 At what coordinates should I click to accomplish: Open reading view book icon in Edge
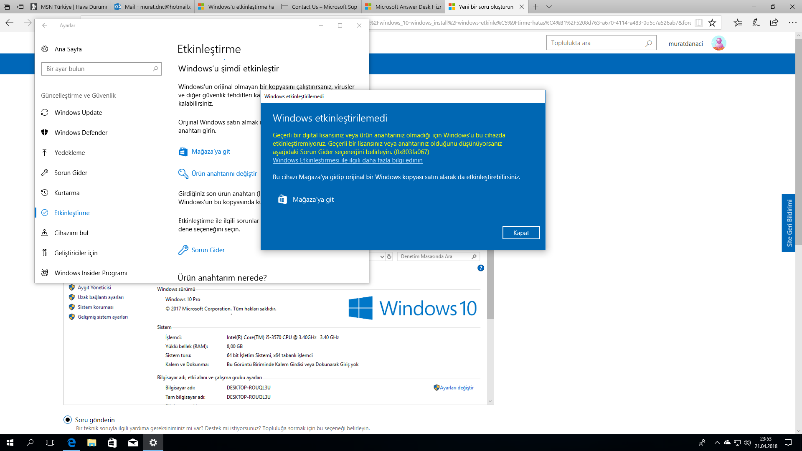point(699,23)
